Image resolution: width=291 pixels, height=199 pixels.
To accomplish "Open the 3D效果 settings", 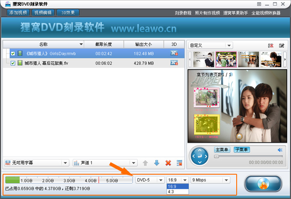I will click(x=68, y=12).
